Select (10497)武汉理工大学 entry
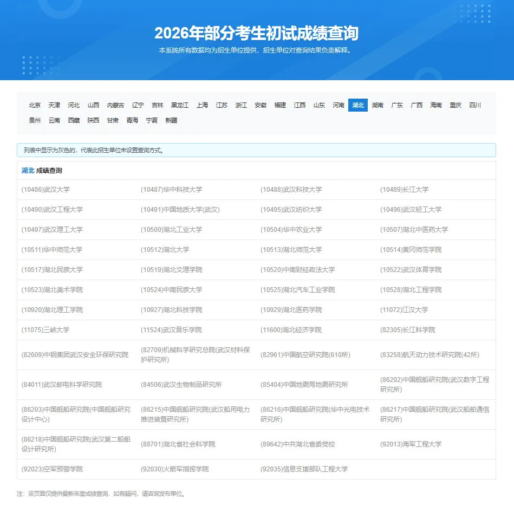514x505 pixels. pos(52,230)
